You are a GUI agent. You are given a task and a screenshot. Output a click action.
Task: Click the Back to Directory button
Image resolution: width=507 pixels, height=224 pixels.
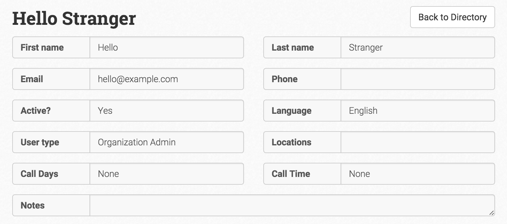(x=452, y=17)
